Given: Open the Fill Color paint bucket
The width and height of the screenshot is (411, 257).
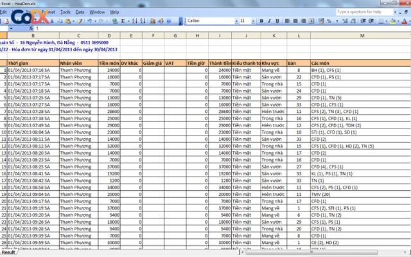Looking at the screenshot, I should coord(392,21).
